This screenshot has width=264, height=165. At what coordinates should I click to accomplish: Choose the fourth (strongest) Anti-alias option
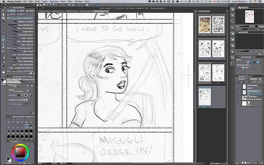[x=29, y=95]
